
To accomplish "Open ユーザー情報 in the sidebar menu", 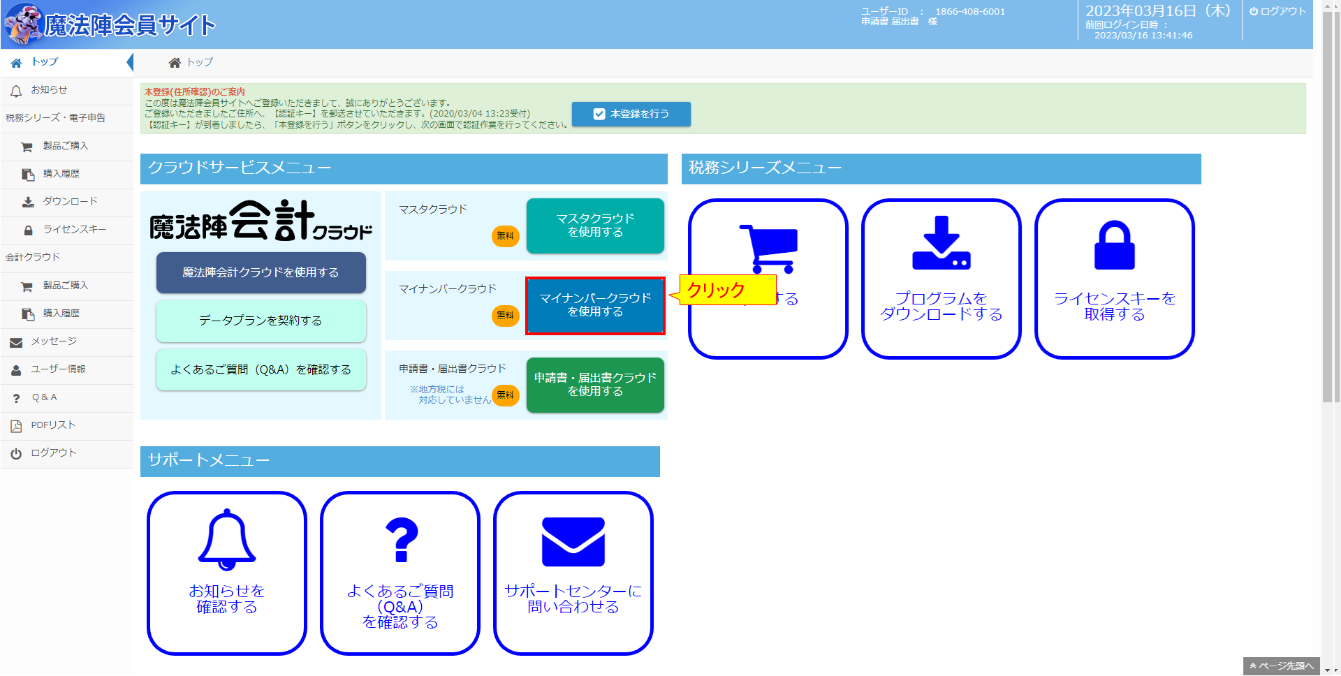I will (67, 370).
